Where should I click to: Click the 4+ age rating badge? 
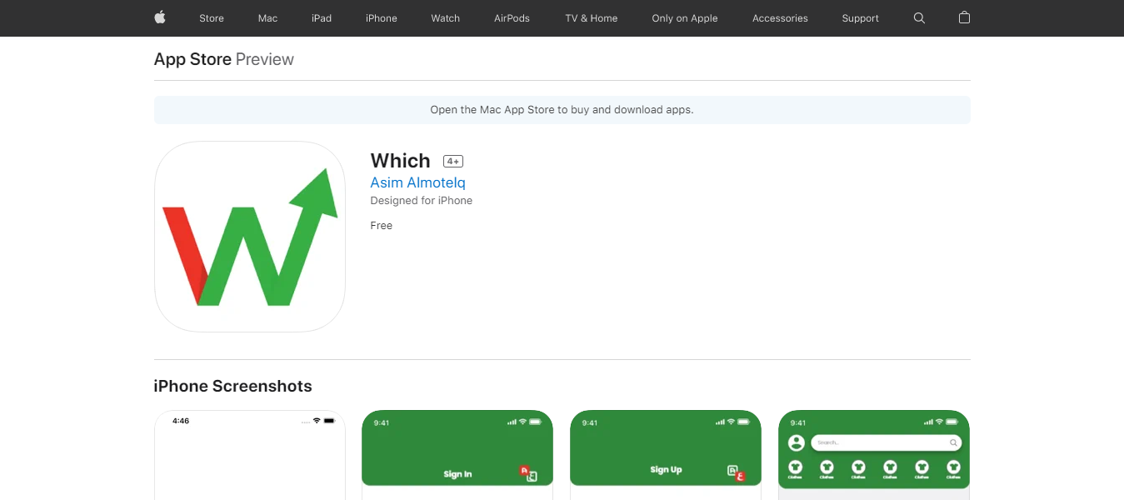[453, 161]
